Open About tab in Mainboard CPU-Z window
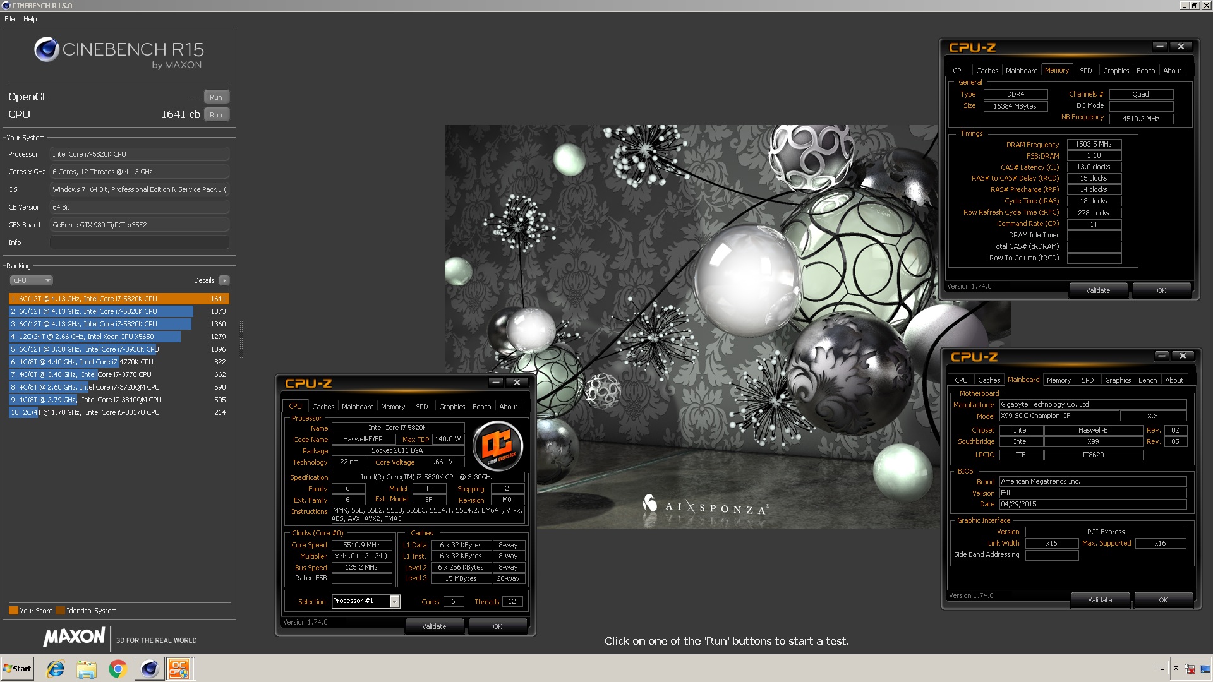The height and width of the screenshot is (682, 1213). click(1174, 380)
